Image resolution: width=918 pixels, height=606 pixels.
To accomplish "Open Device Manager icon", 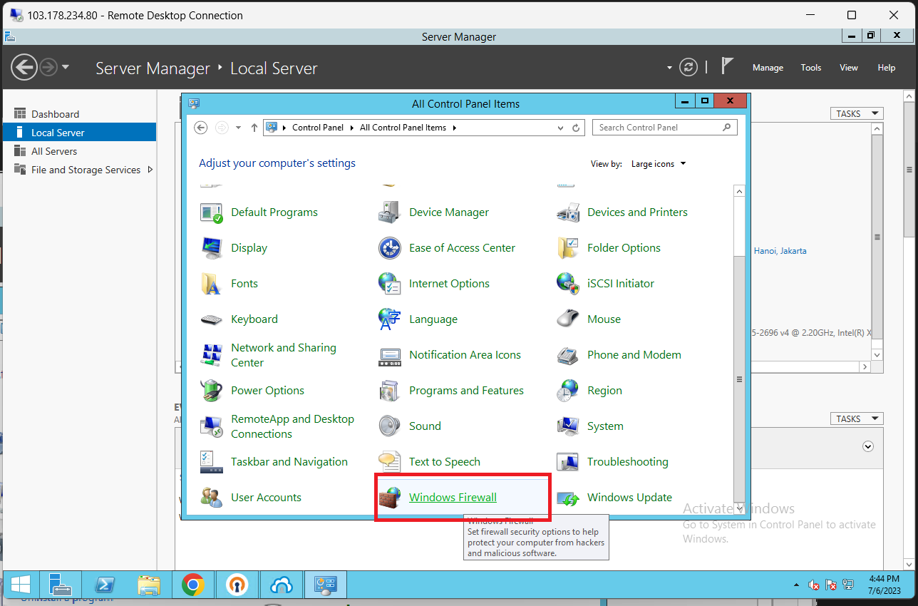I will [x=390, y=212].
